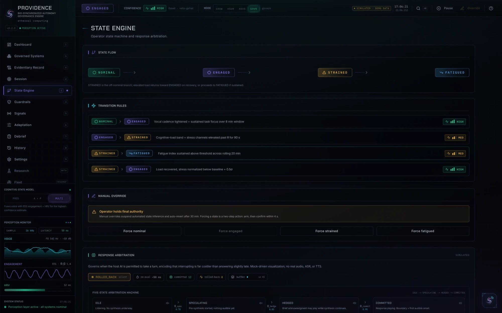
Task: Click the warning triangle in operator authority banner
Action: 94,212
